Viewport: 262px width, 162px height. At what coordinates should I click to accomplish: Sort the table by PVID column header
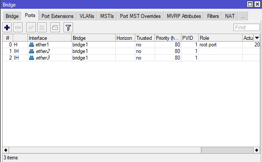point(190,38)
